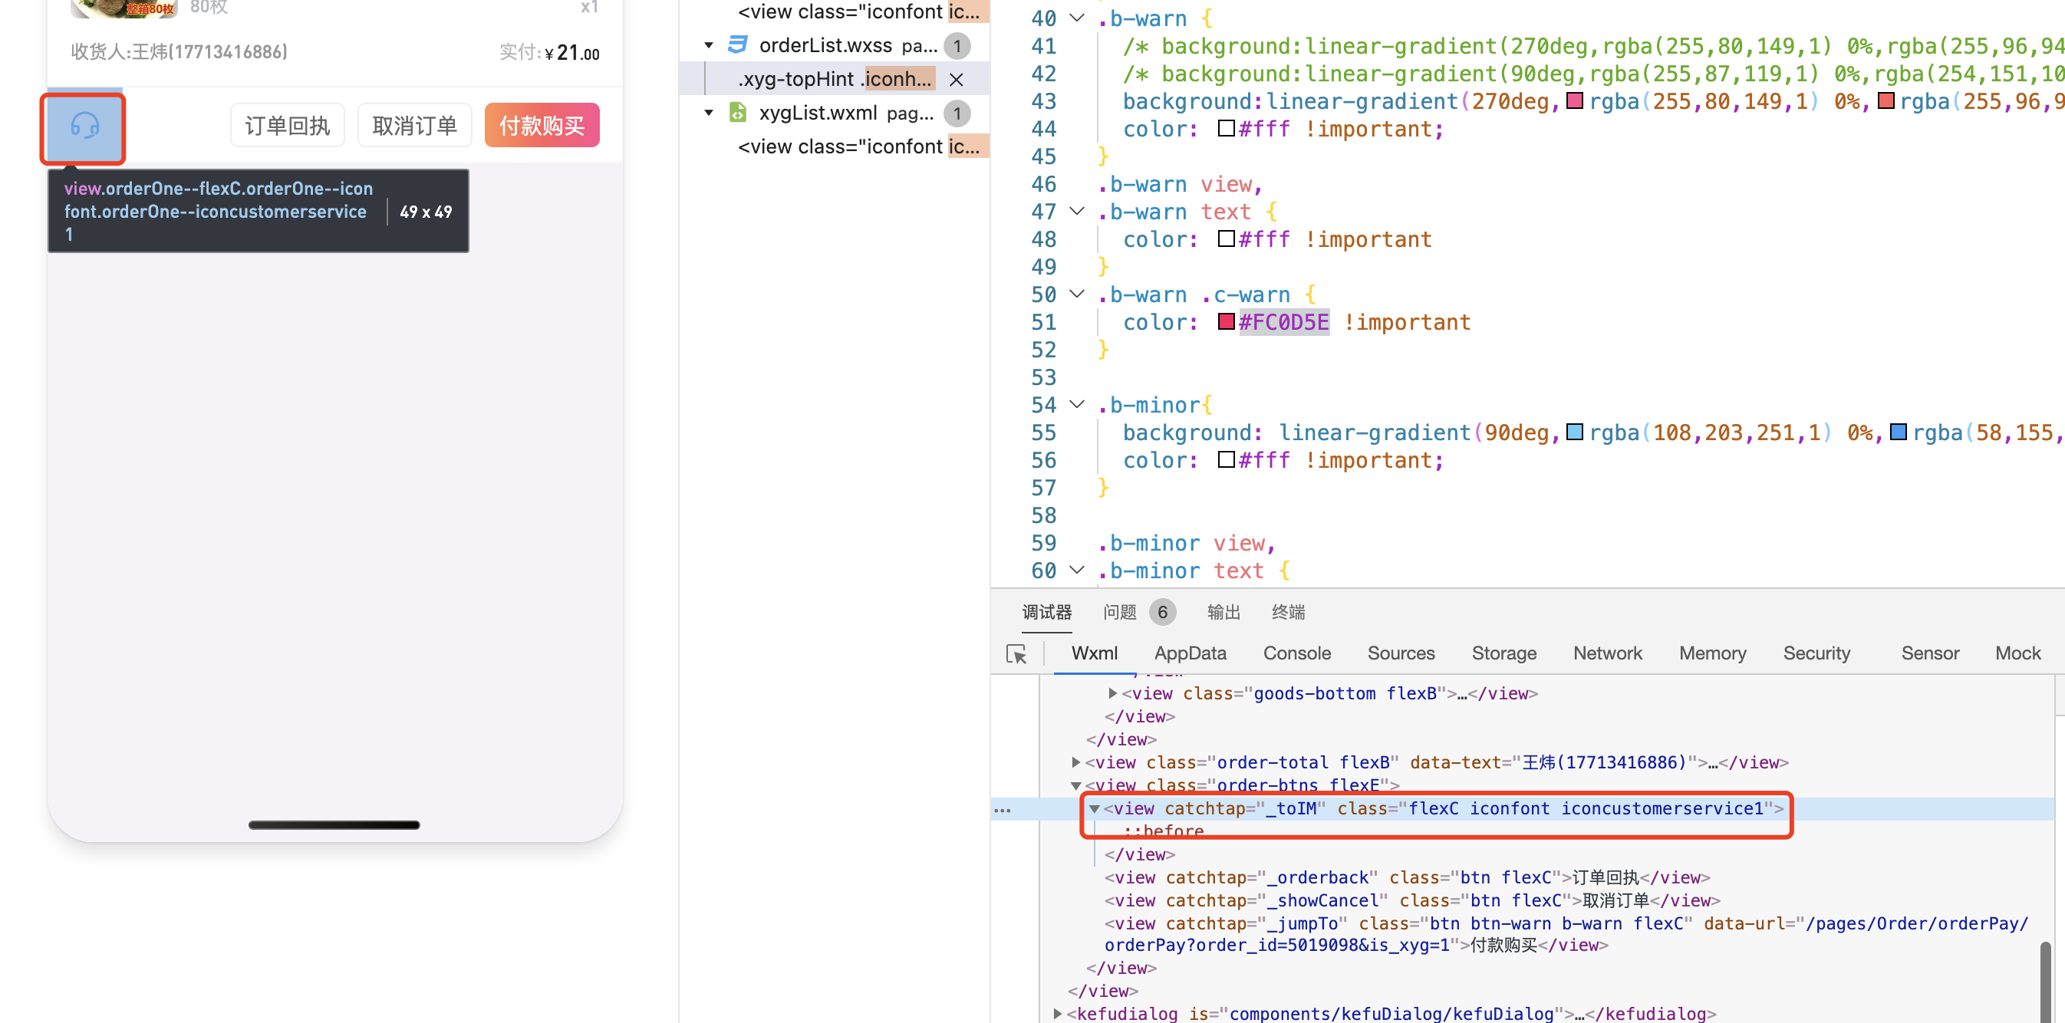
Task: Collapse the orderList.wxss results group
Action: tap(709, 46)
